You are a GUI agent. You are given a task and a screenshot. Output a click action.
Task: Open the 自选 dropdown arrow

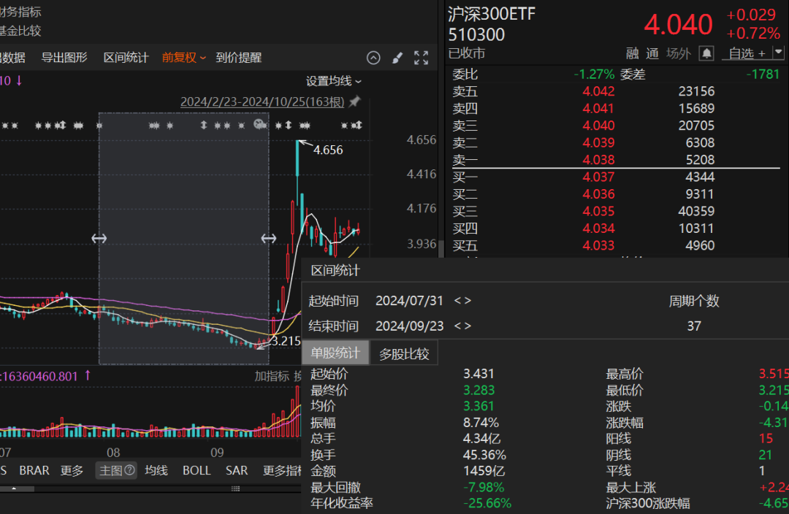[x=779, y=53]
